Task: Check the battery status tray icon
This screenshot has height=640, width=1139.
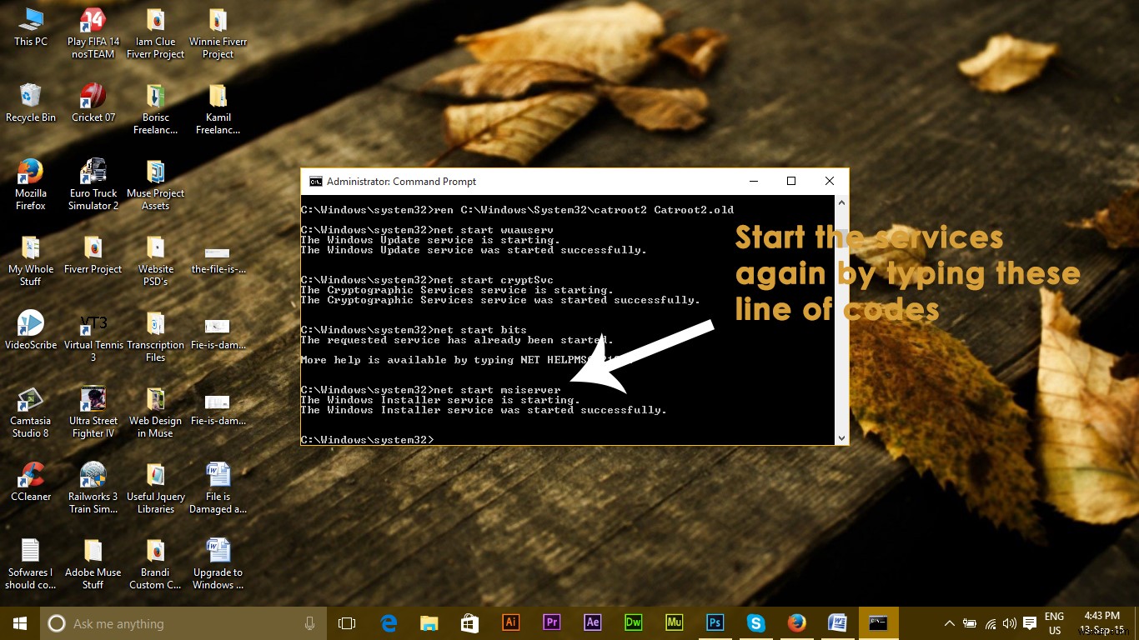Action: point(970,623)
